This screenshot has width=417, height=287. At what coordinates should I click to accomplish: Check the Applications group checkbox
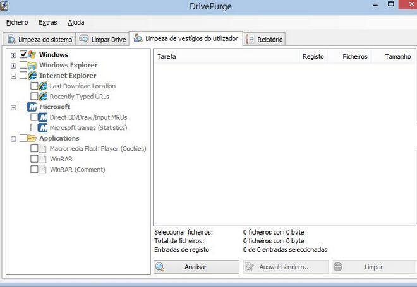[x=23, y=138]
